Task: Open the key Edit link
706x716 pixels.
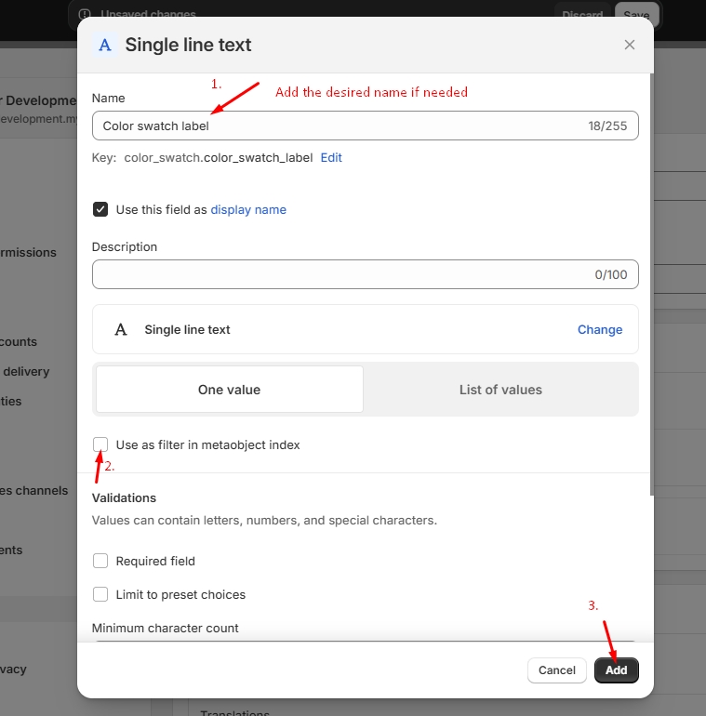Action: [x=331, y=158]
